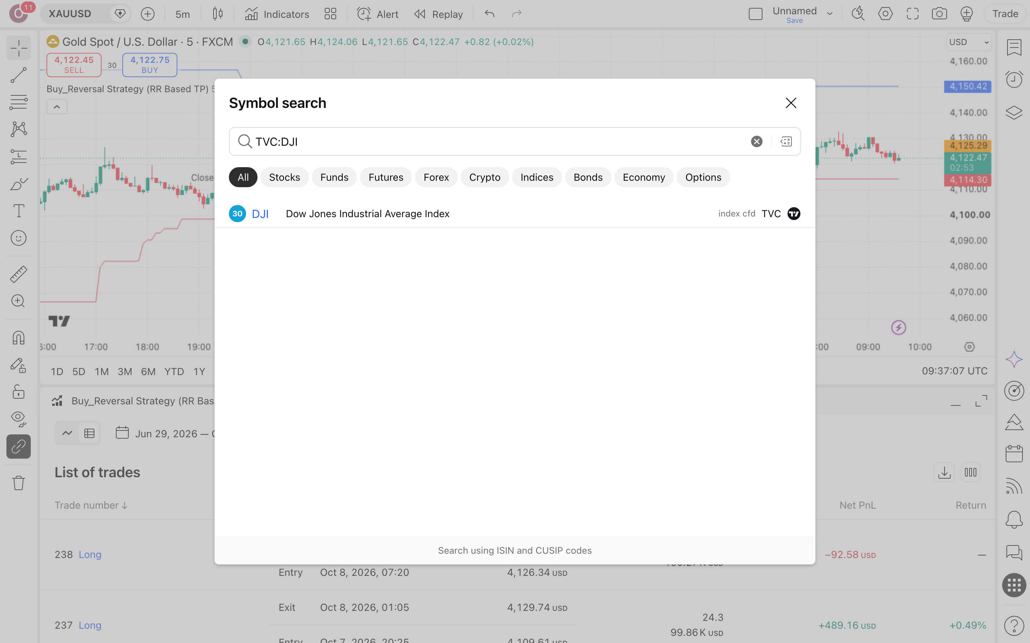The height and width of the screenshot is (643, 1030).
Task: Open the USD currency dropdown
Action: (969, 42)
